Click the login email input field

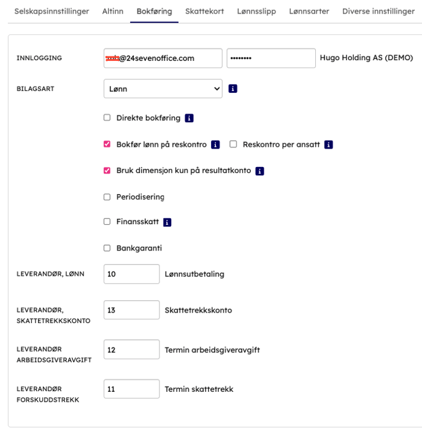coord(163,58)
